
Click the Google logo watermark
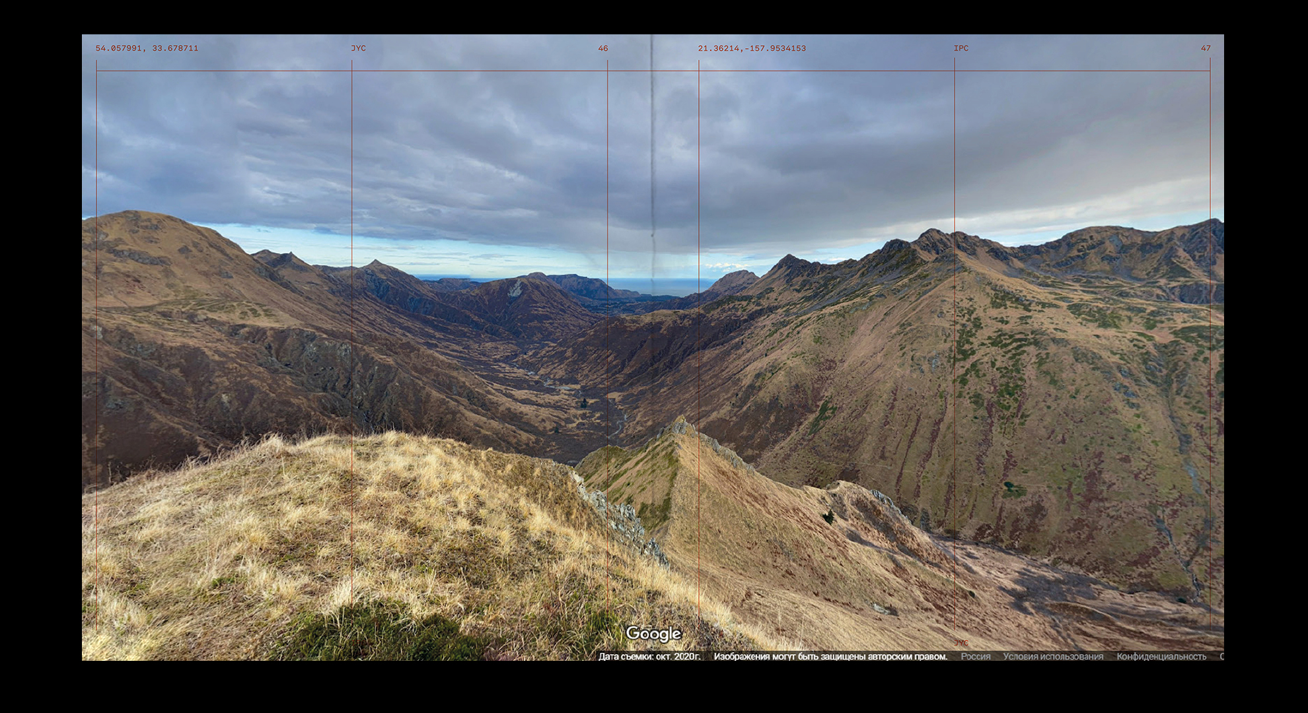click(x=653, y=634)
